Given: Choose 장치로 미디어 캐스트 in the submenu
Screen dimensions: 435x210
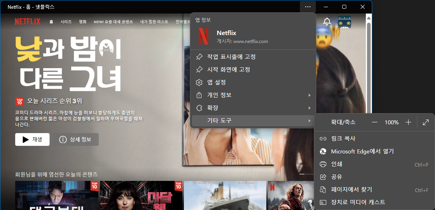Looking at the screenshot, I should [374, 202].
